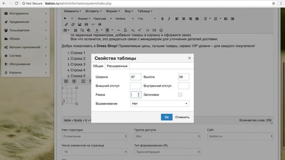
Task: Open Инструменты in the sidebar
Action: click(25, 13)
